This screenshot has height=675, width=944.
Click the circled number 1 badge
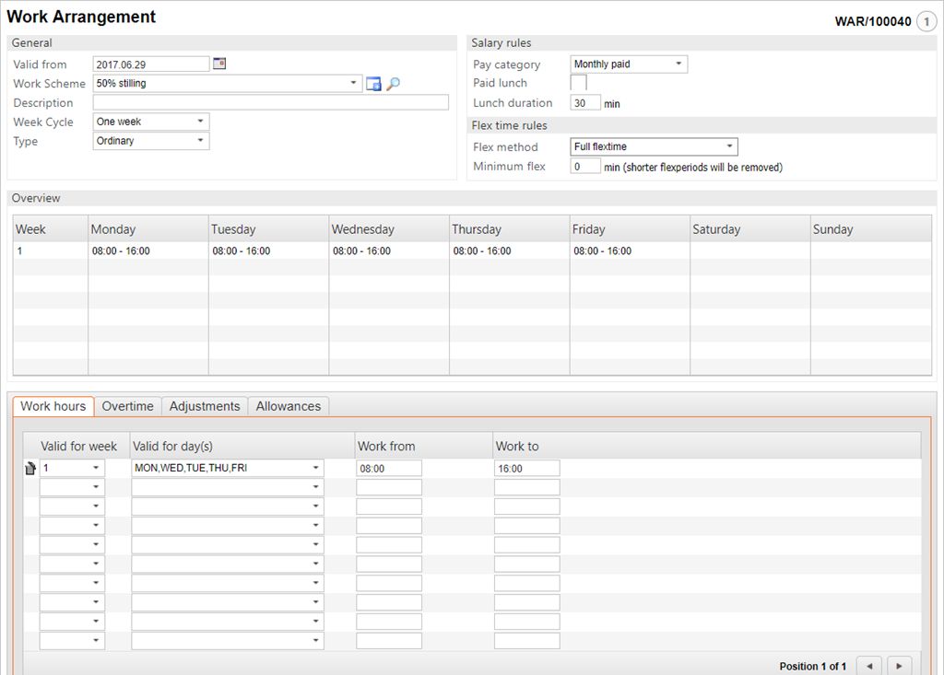(x=926, y=20)
